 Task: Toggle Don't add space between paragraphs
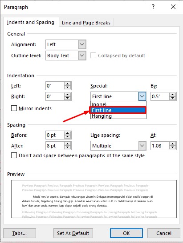(x=14, y=155)
